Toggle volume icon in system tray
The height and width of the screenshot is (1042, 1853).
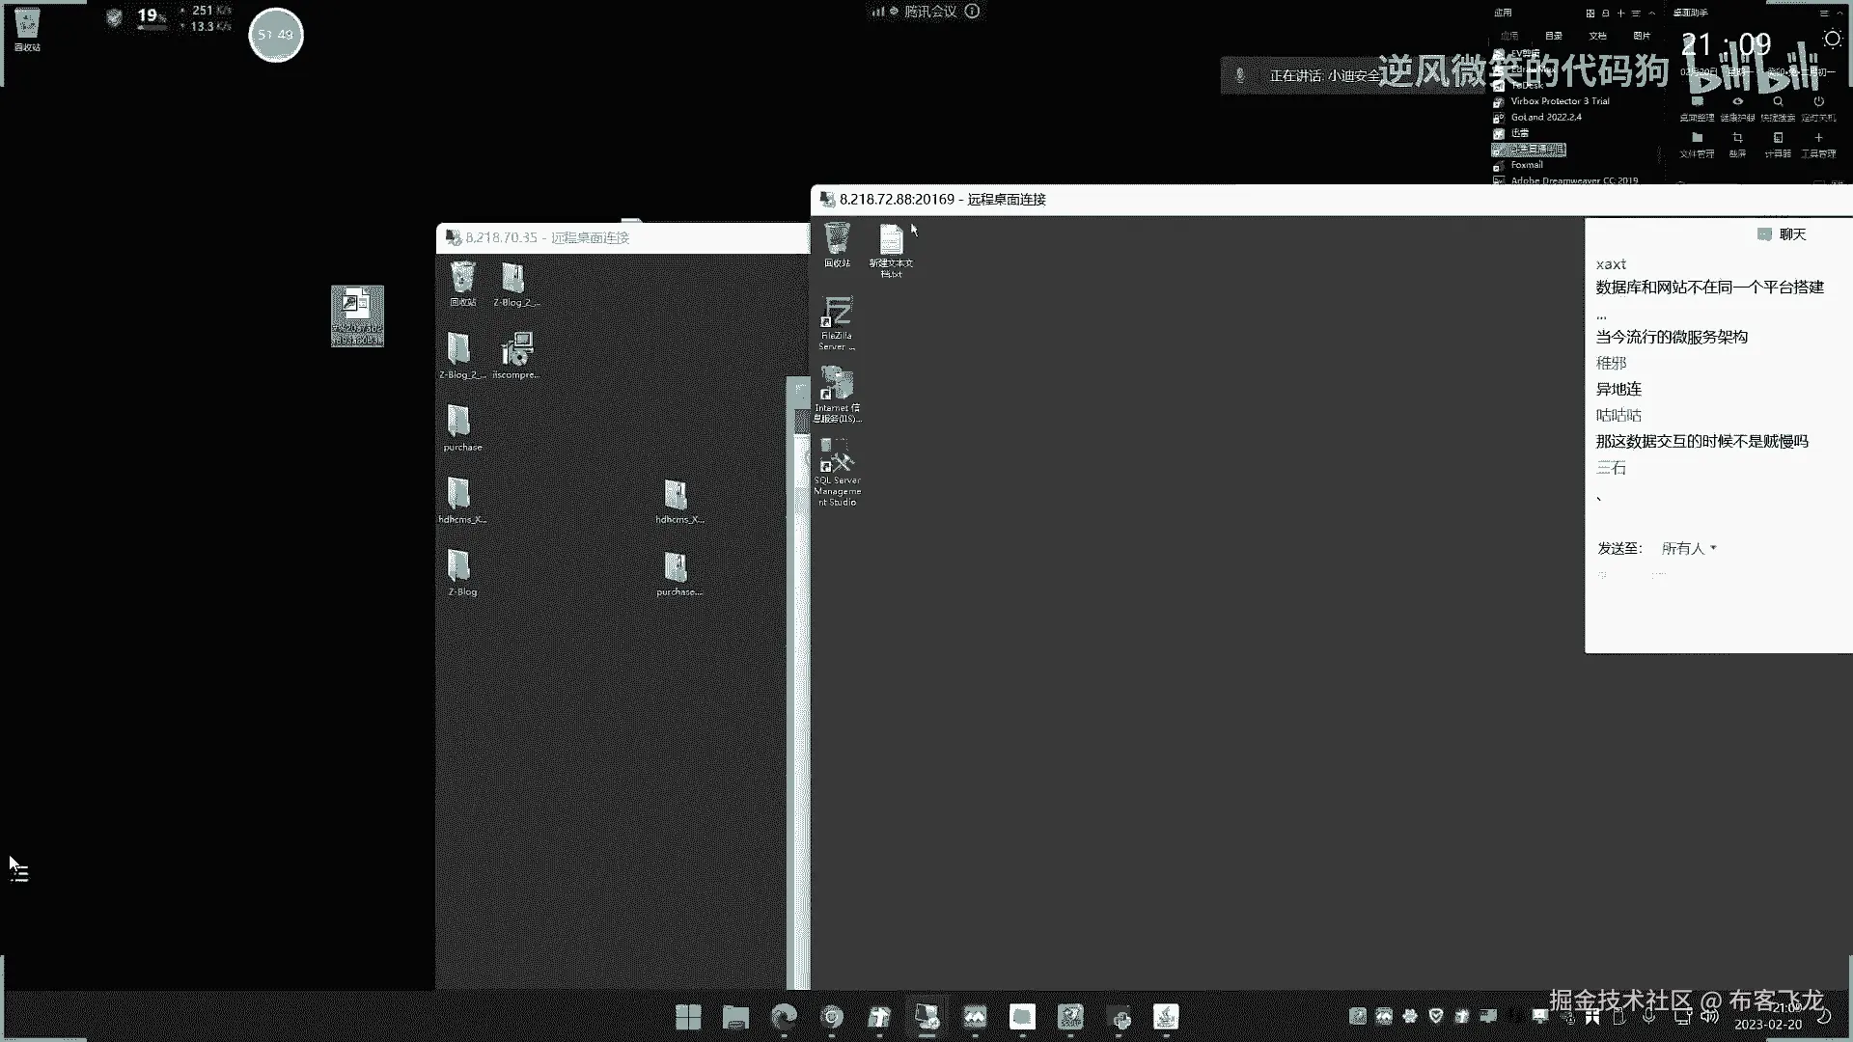[1709, 1016]
